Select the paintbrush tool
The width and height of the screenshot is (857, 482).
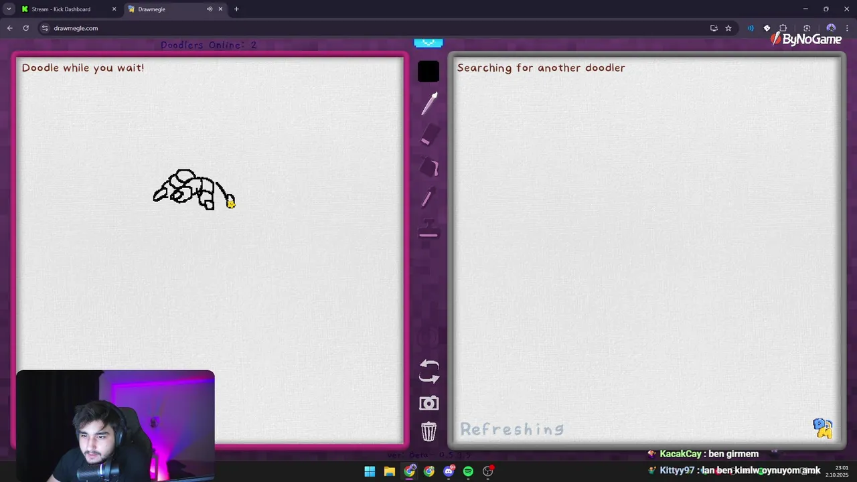pyautogui.click(x=429, y=104)
